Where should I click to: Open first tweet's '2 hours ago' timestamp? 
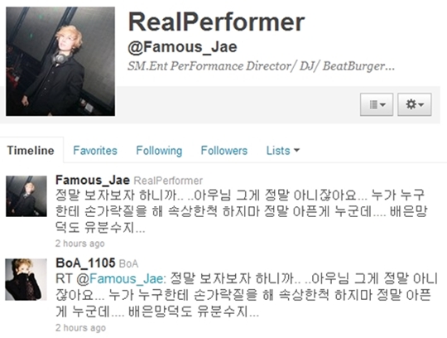coord(80,244)
